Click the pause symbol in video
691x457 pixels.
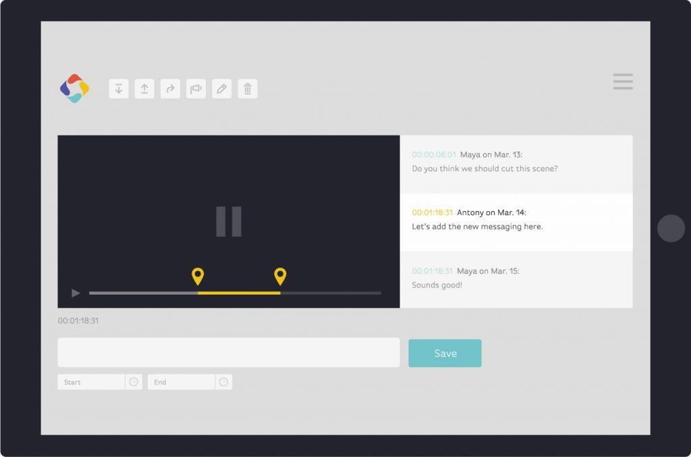pos(229,222)
